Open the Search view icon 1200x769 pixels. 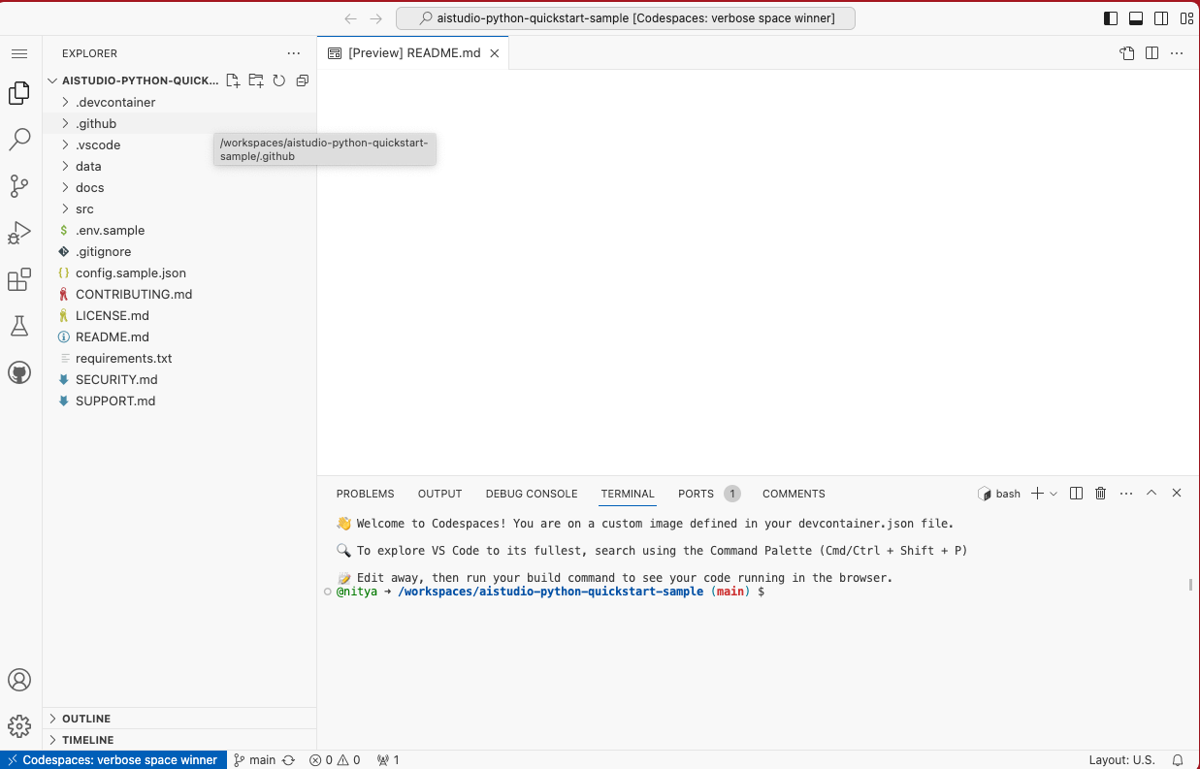(x=19, y=140)
